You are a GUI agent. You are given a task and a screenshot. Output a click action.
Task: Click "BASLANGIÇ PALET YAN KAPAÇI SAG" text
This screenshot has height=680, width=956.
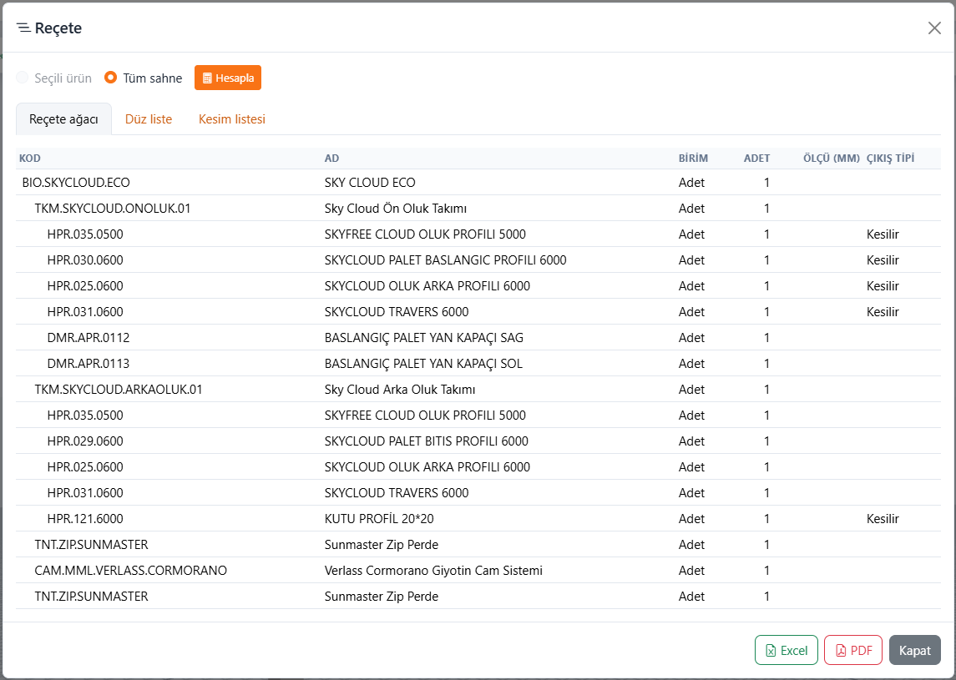tap(424, 338)
